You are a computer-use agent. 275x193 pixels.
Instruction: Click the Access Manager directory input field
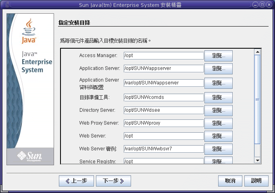pos(164,55)
